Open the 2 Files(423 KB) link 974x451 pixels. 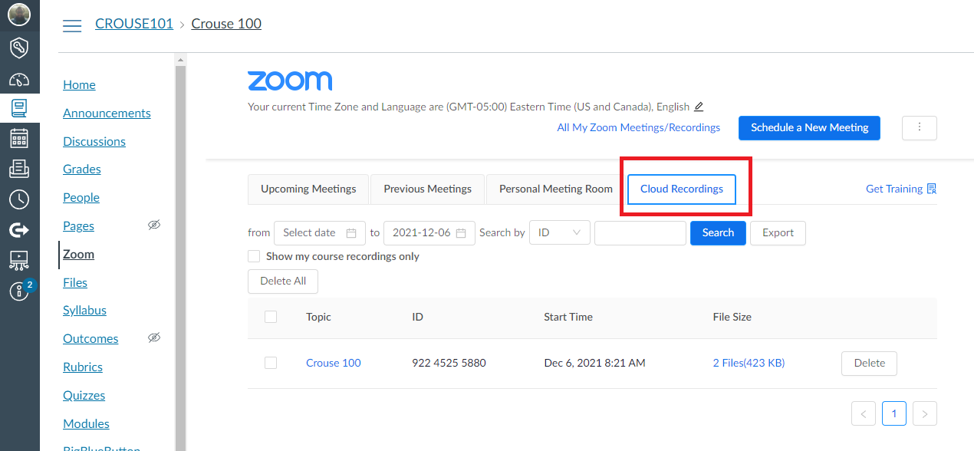pos(749,363)
